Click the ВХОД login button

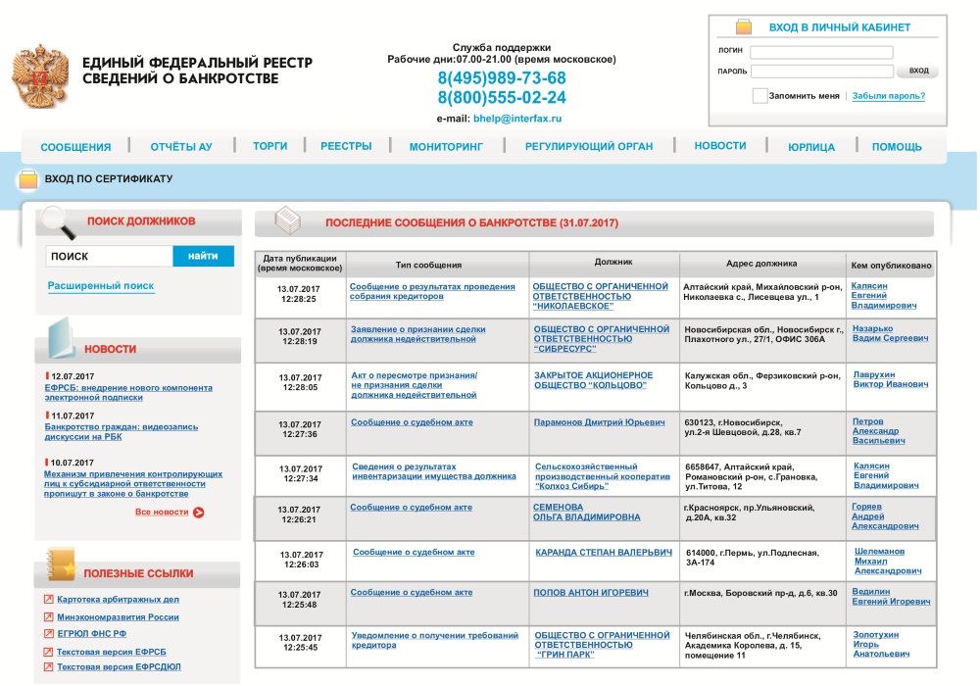(917, 71)
